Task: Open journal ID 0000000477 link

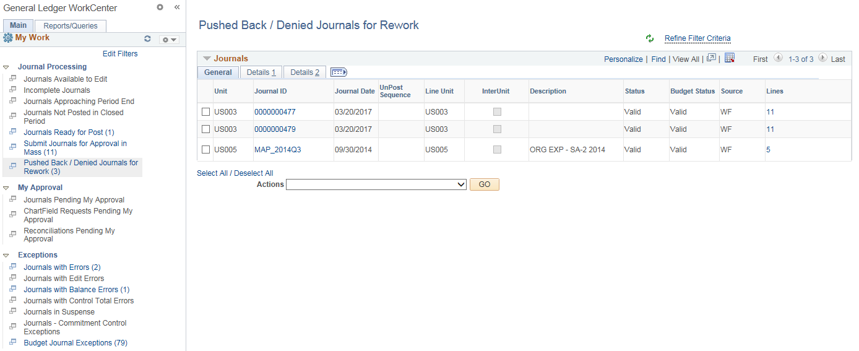Action: [275, 112]
